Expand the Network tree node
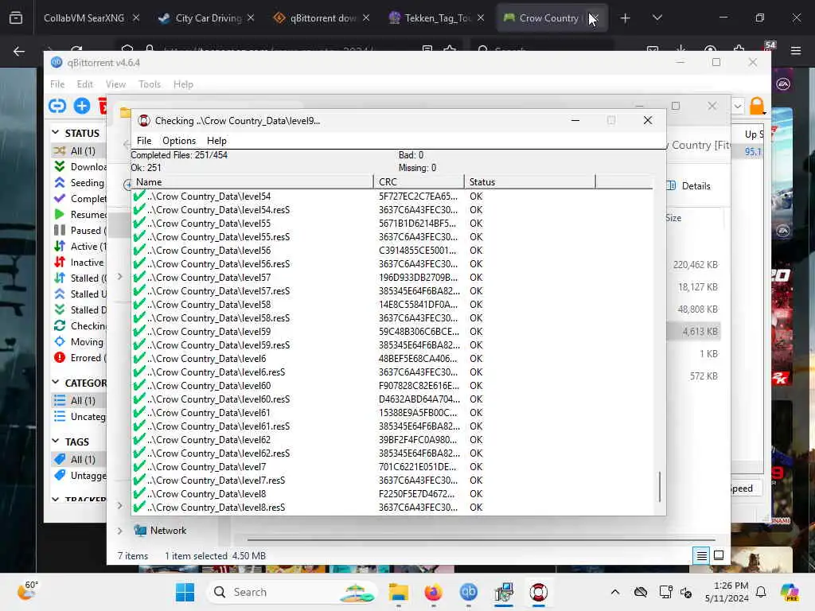 click(119, 531)
